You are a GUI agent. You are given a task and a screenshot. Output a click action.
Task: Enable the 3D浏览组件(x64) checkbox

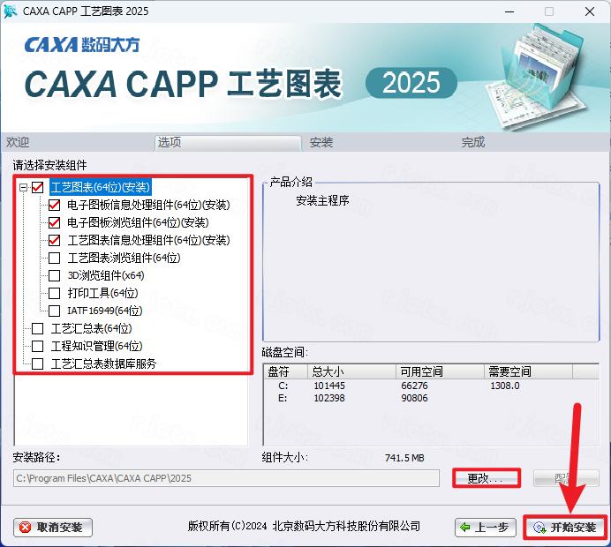[55, 275]
